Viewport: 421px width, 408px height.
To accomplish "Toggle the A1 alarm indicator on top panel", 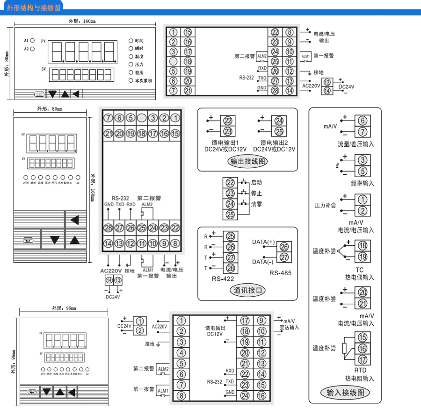I will pos(32,41).
